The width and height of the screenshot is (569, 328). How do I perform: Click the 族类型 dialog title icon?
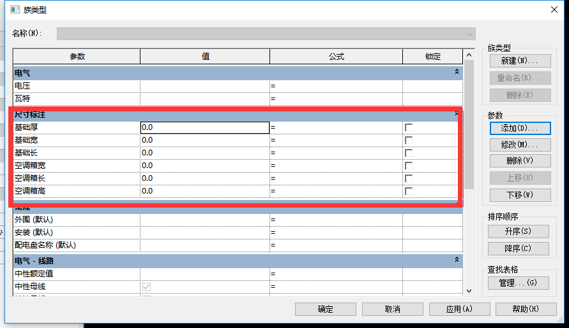click(x=15, y=10)
